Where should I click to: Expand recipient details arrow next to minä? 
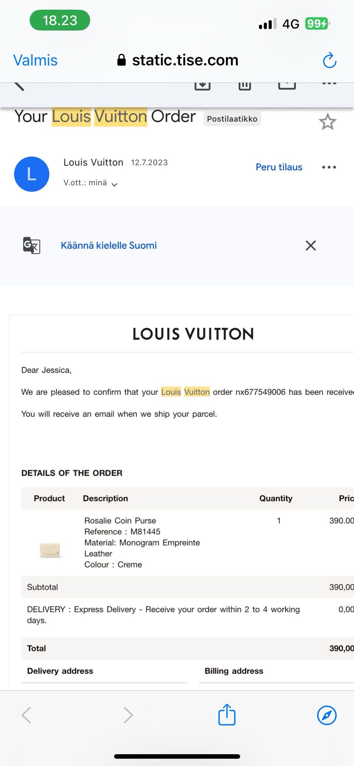click(115, 184)
